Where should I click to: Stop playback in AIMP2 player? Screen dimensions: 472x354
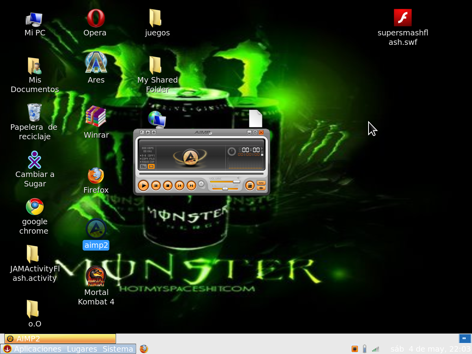168,185
